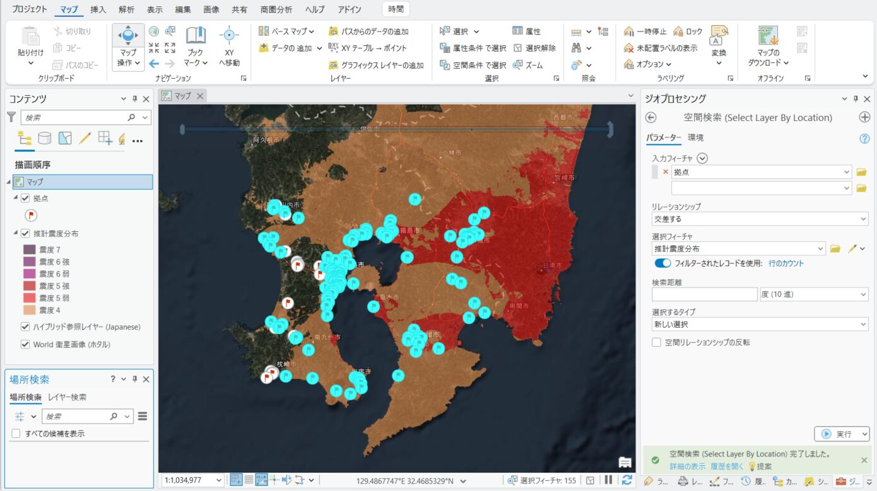This screenshot has width=877, height=491.
Task: Click 詳細の表示 link
Action: (x=688, y=466)
